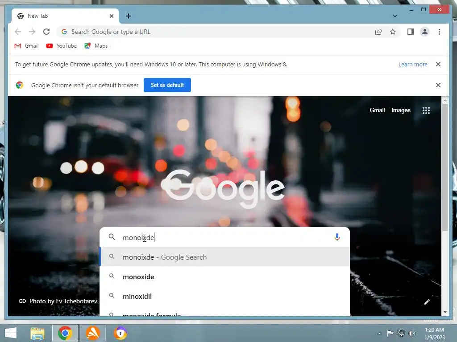Select the 'monoixde - Google Search' suggestion
The image size is (457, 342).
pyautogui.click(x=225, y=257)
